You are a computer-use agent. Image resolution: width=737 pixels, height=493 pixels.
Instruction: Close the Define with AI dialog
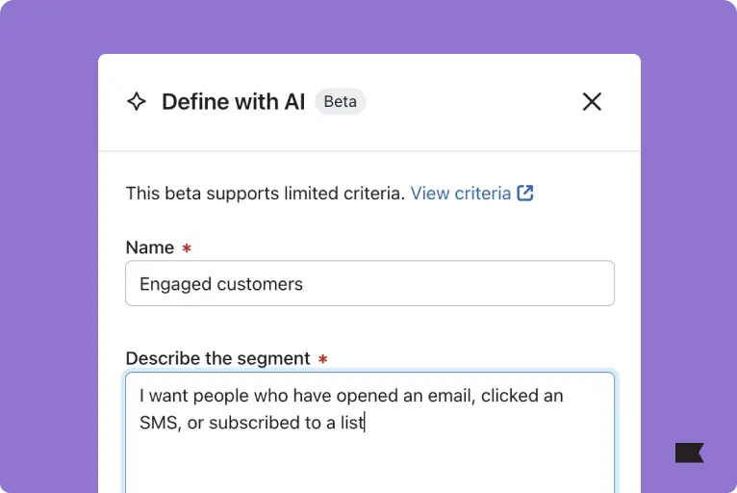pos(592,102)
